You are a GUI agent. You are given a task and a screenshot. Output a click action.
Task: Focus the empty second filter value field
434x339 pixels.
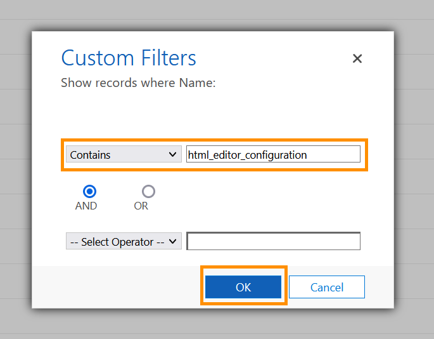tap(273, 241)
